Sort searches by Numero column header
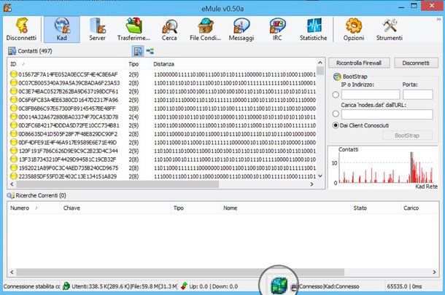 (x=34, y=208)
